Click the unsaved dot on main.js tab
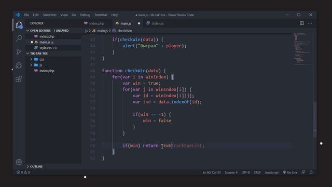 (139, 23)
